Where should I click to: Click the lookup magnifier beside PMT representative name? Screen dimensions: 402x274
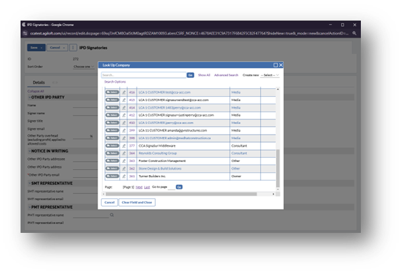[92, 215]
